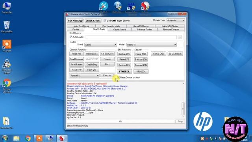Screen dimensions: 252x142
Task: Click the red tray icon
Action: coord(207,138)
